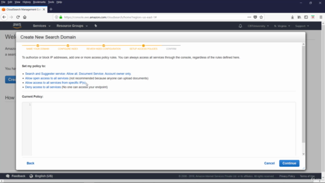Viewport: 325px width, 183px height.
Task: Click the dialog vertical scrollbar thumb
Action: (304, 95)
